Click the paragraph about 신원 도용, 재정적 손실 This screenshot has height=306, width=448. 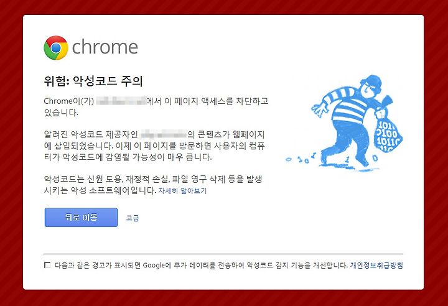coord(153,185)
